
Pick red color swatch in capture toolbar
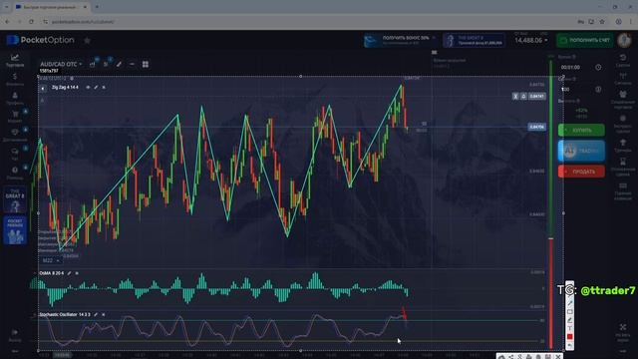click(569, 337)
